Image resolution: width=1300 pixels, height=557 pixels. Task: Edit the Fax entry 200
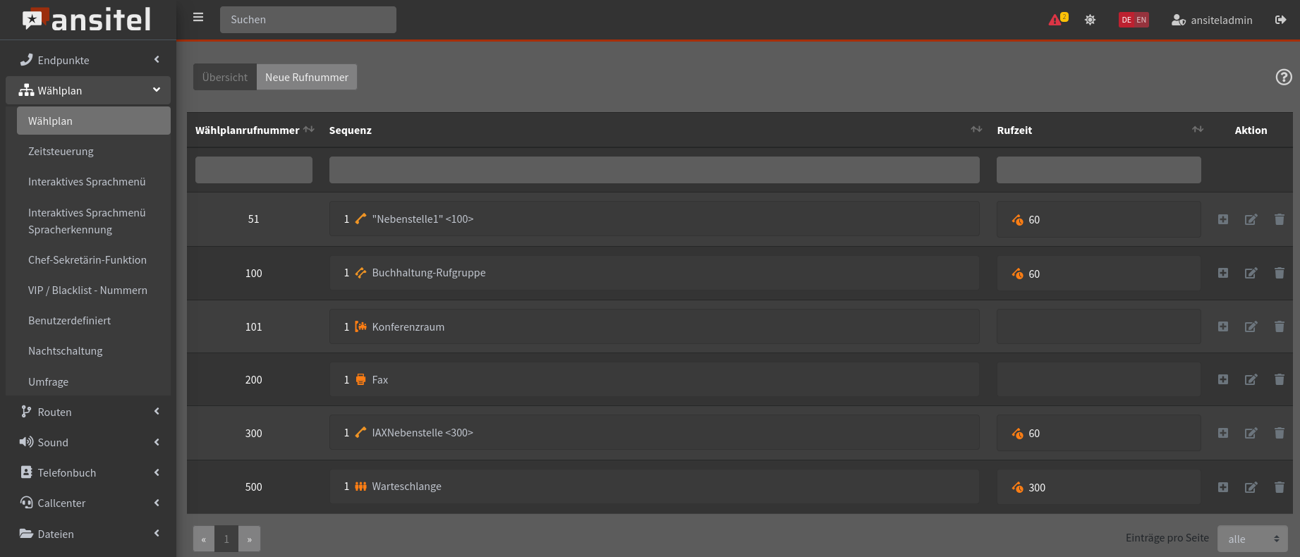[x=1251, y=379]
